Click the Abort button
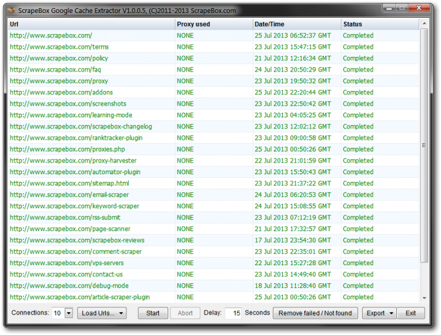Viewport: 441px width, 335px height. click(x=185, y=313)
